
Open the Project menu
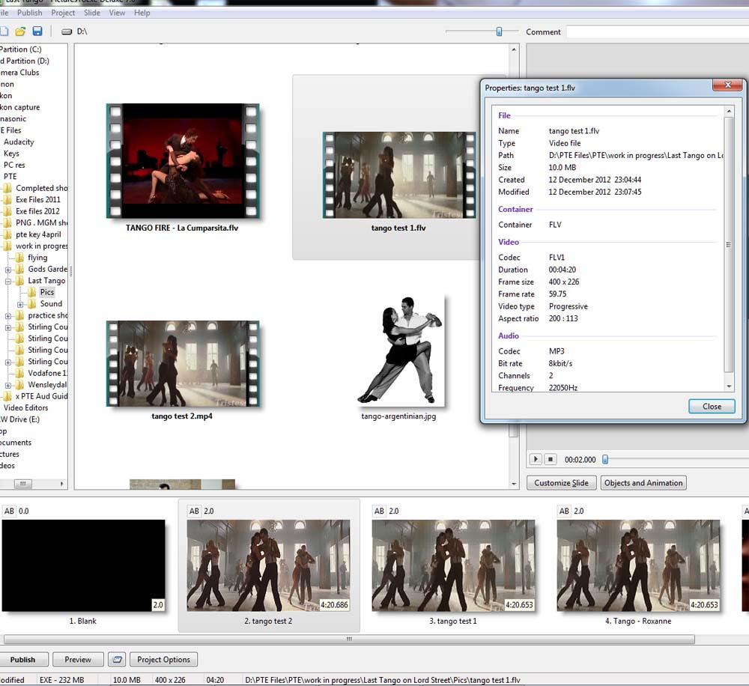click(x=63, y=13)
